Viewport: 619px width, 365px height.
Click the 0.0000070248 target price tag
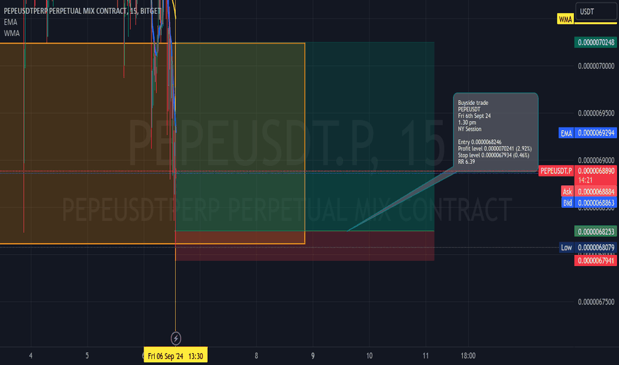click(596, 42)
